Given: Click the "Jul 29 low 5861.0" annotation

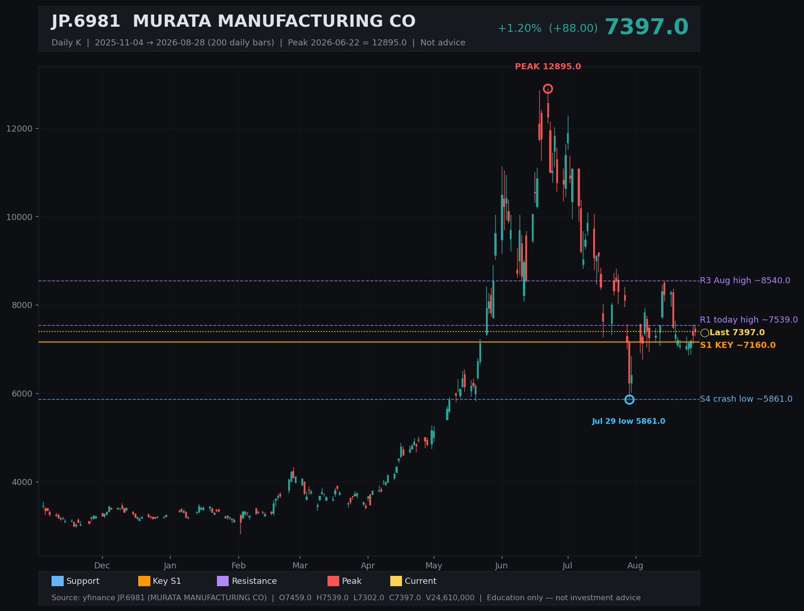Looking at the screenshot, I should click(x=628, y=421).
